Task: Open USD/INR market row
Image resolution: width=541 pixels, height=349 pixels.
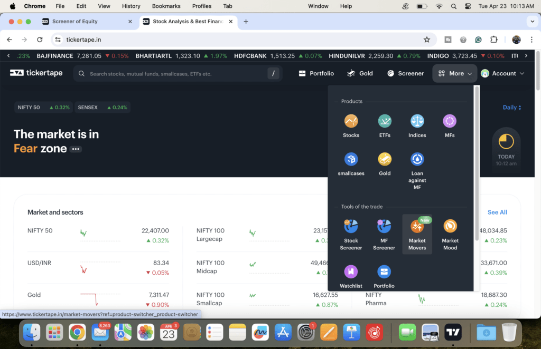Action: [x=98, y=267]
